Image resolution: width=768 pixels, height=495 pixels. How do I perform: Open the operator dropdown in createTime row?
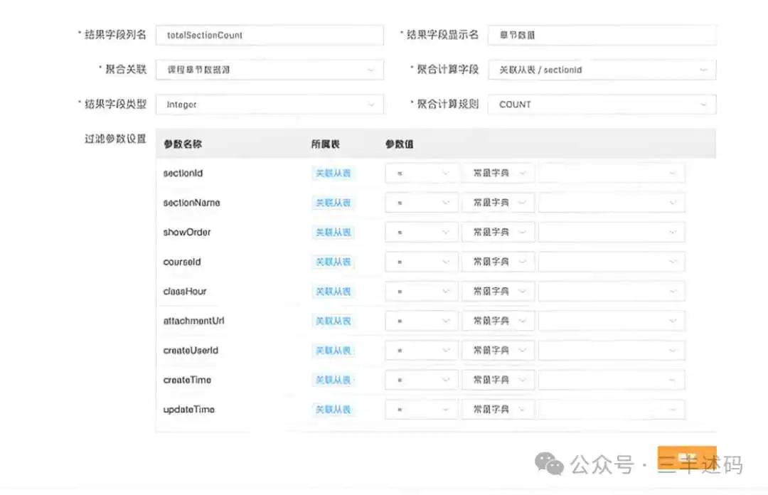pyautogui.click(x=422, y=380)
